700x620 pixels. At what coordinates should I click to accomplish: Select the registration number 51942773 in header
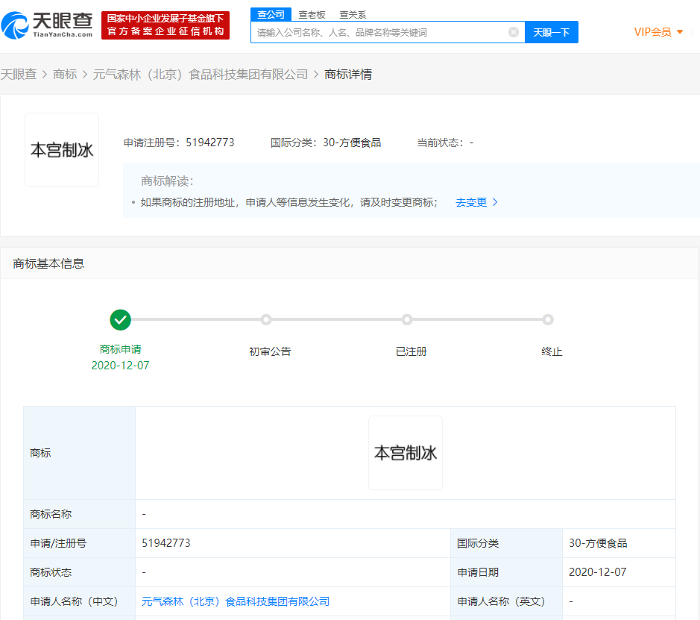click(209, 143)
